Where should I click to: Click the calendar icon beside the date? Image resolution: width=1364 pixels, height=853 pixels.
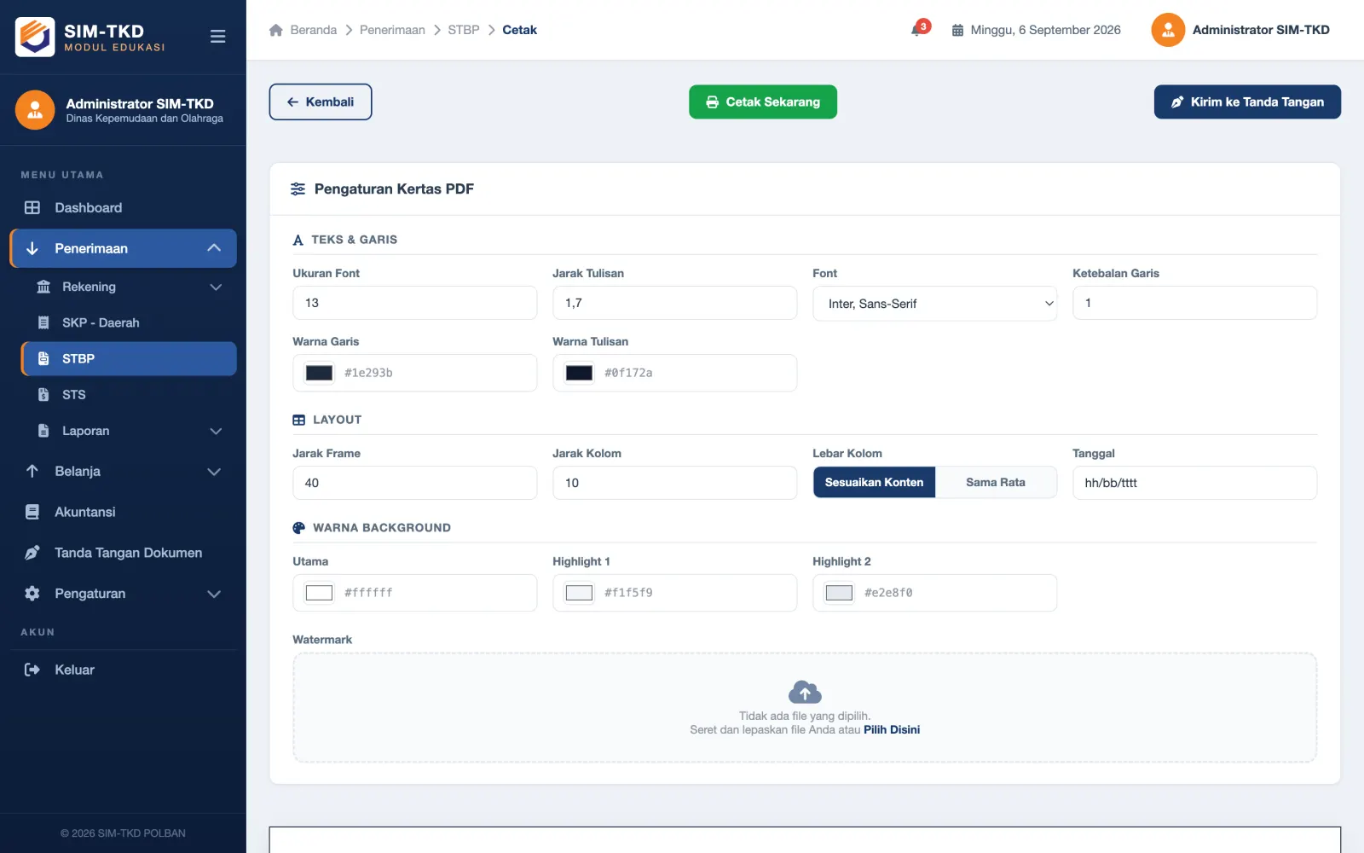click(x=957, y=30)
